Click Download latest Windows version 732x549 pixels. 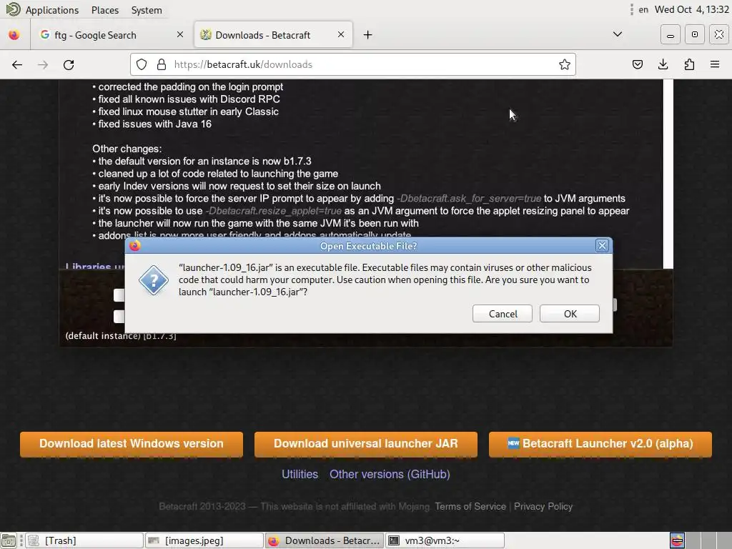tap(132, 443)
